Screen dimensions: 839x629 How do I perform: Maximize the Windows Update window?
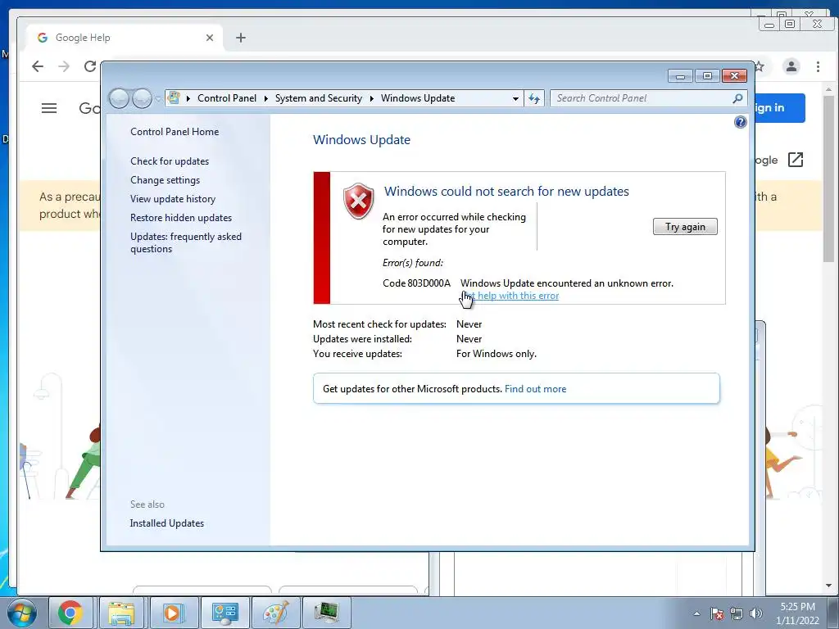707,76
